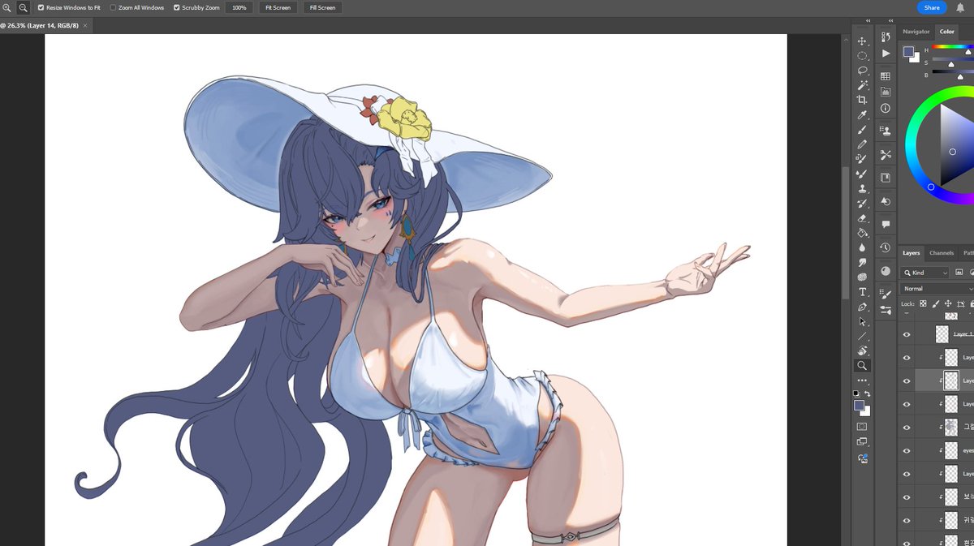Click the Fit Screen button
This screenshot has height=546, width=974.
coord(278,7)
